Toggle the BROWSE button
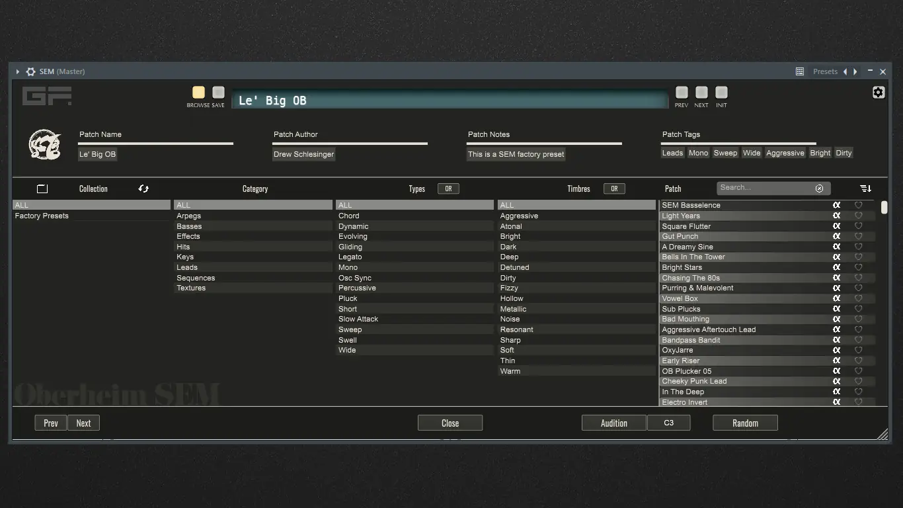Image resolution: width=903 pixels, height=508 pixels. click(198, 93)
